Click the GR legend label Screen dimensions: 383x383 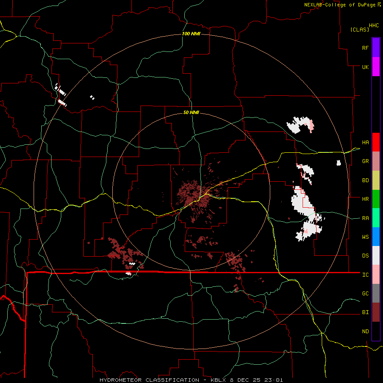click(x=365, y=161)
